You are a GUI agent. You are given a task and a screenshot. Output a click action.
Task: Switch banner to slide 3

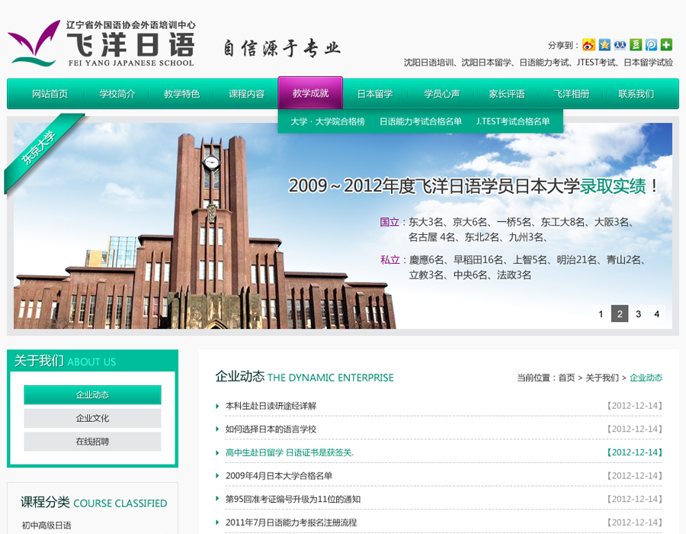coord(638,314)
